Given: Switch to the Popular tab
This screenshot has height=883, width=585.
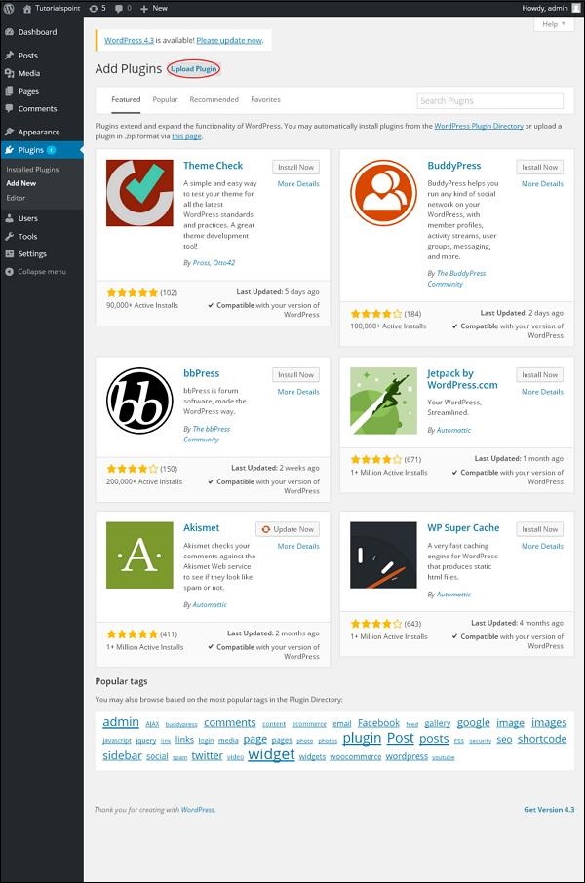Looking at the screenshot, I should [x=165, y=99].
